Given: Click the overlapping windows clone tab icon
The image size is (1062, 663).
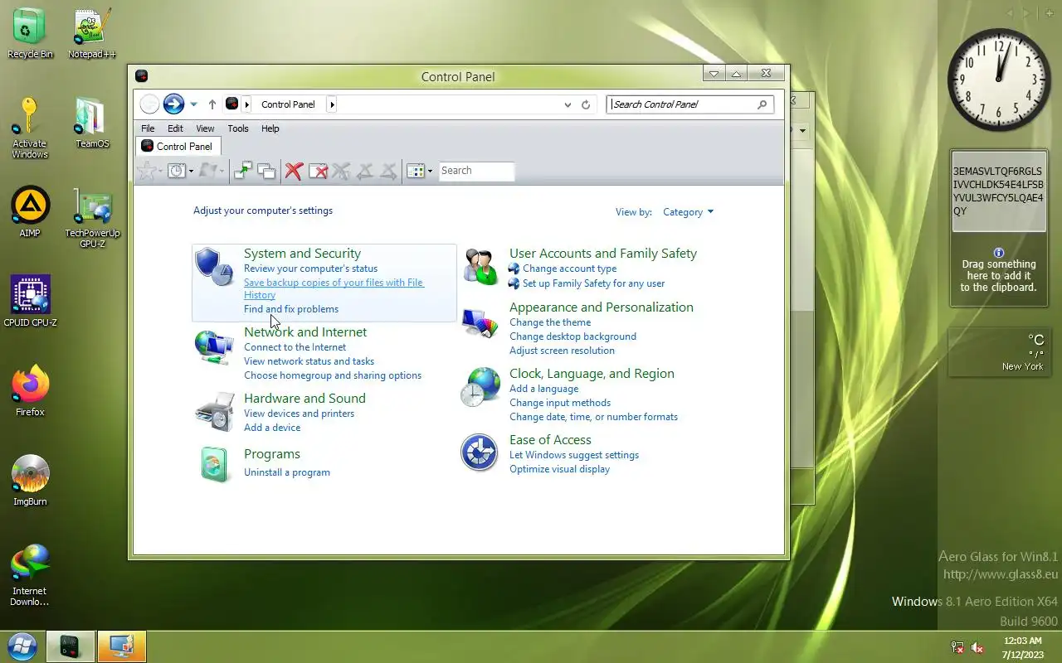Looking at the screenshot, I should tap(266, 171).
